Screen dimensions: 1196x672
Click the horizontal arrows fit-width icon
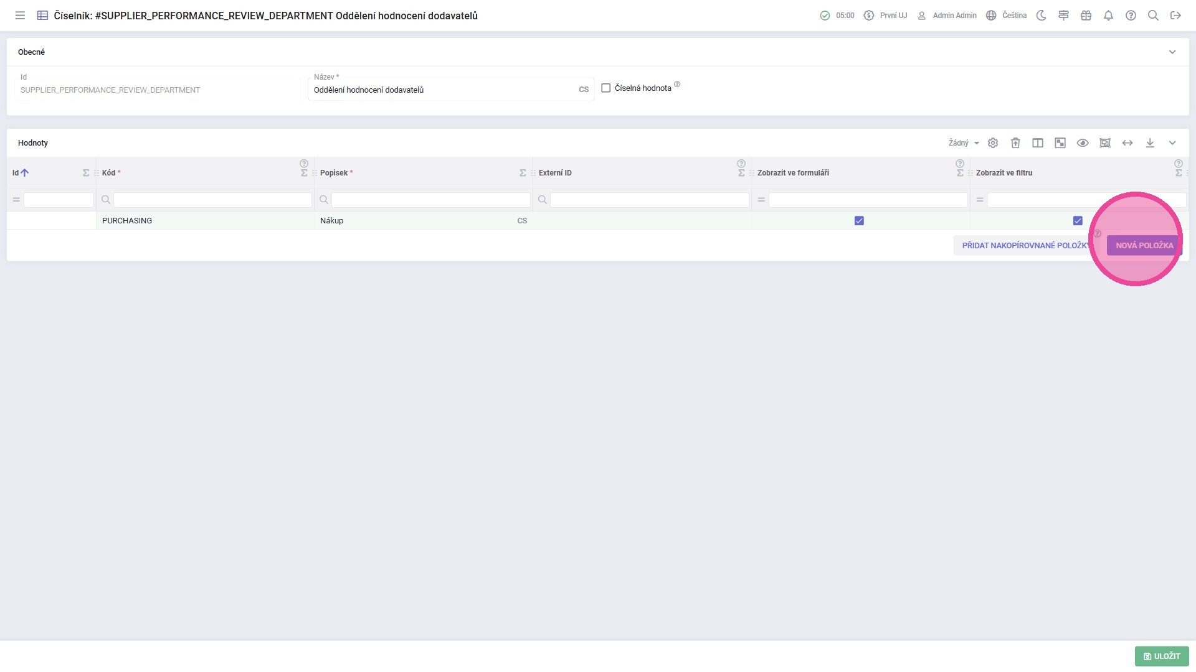pyautogui.click(x=1127, y=143)
